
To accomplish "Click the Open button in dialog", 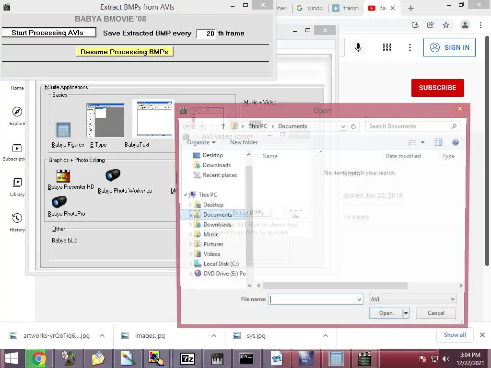I will pos(386,313).
